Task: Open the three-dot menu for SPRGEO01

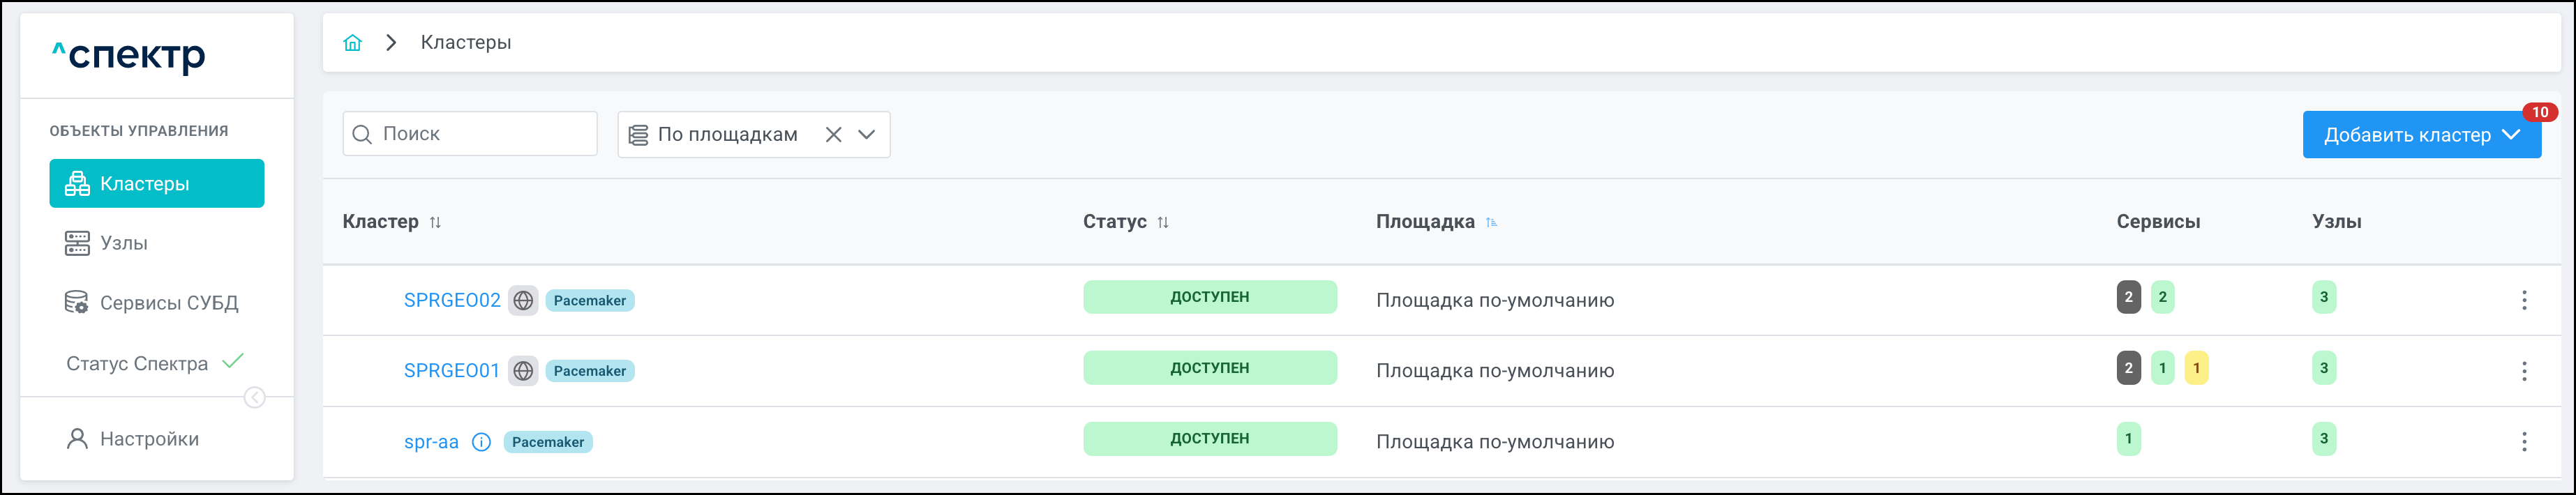Action: (2523, 371)
